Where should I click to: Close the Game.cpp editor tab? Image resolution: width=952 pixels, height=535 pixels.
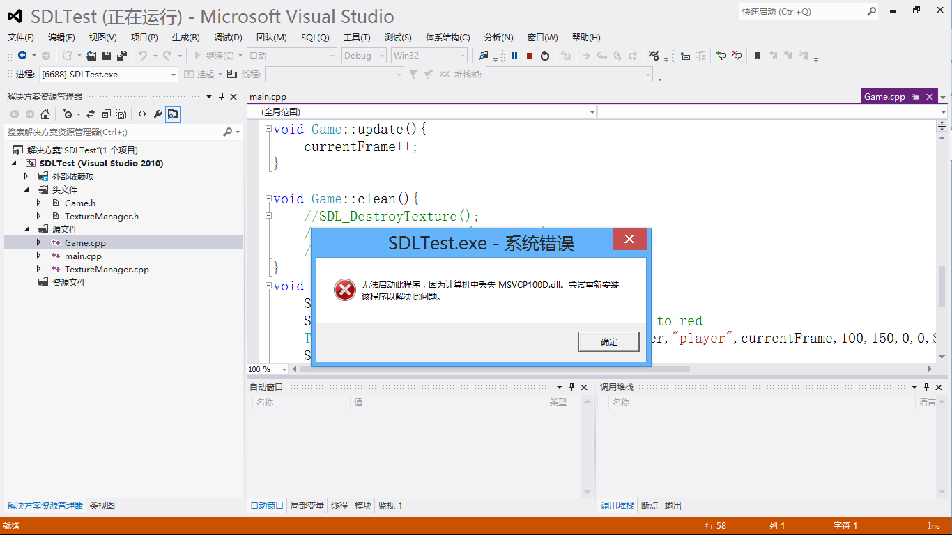928,97
